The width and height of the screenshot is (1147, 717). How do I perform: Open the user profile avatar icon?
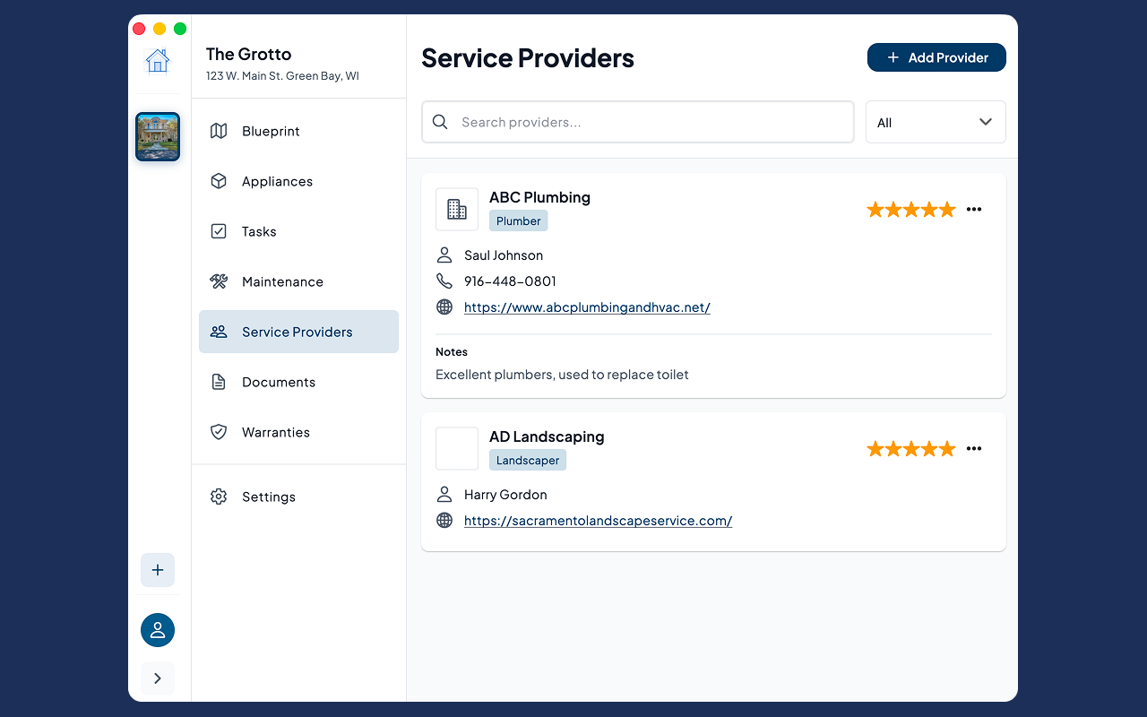[158, 630]
